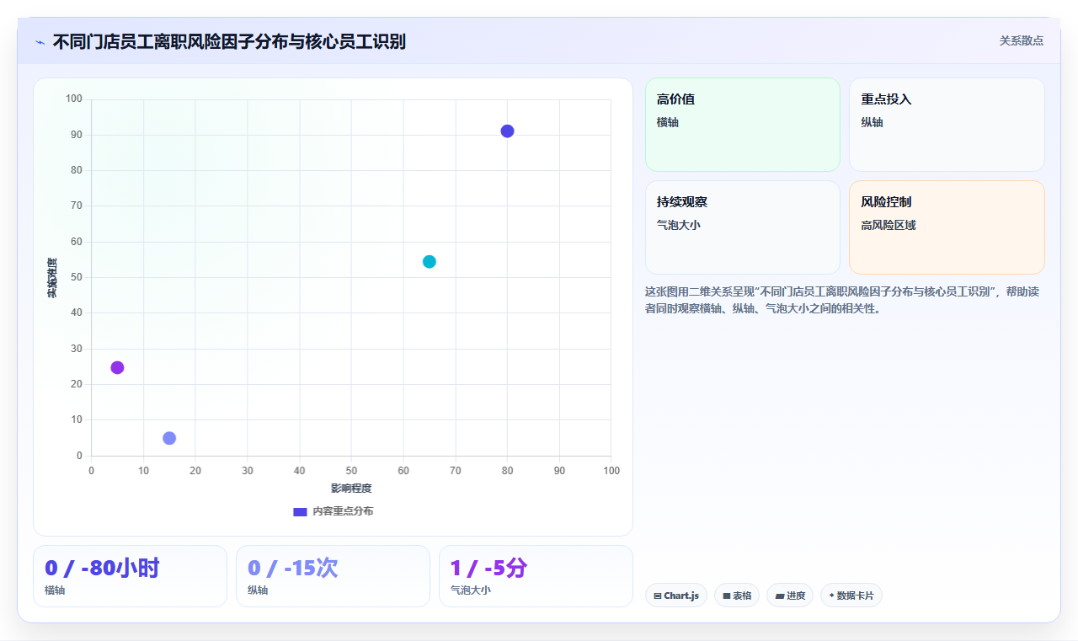Open the 持续观察 card
The image size is (1078, 641).
click(x=743, y=227)
